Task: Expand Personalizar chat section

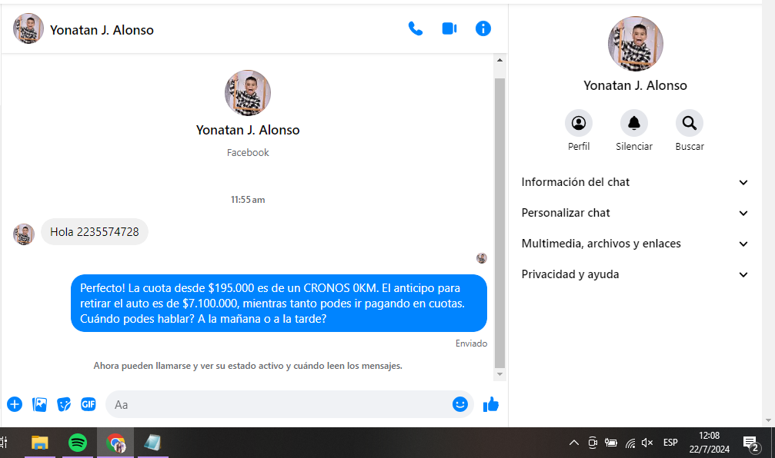Action: (635, 213)
